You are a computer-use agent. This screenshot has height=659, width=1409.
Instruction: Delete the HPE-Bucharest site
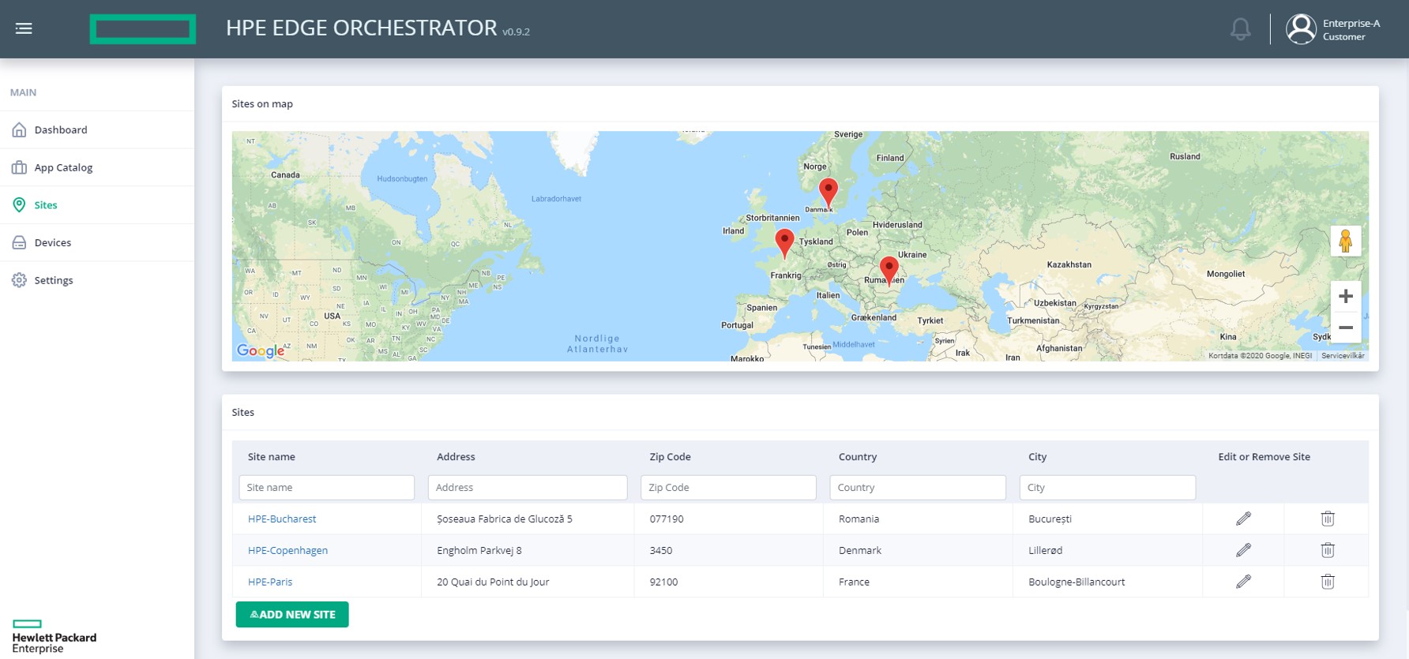[x=1328, y=519]
